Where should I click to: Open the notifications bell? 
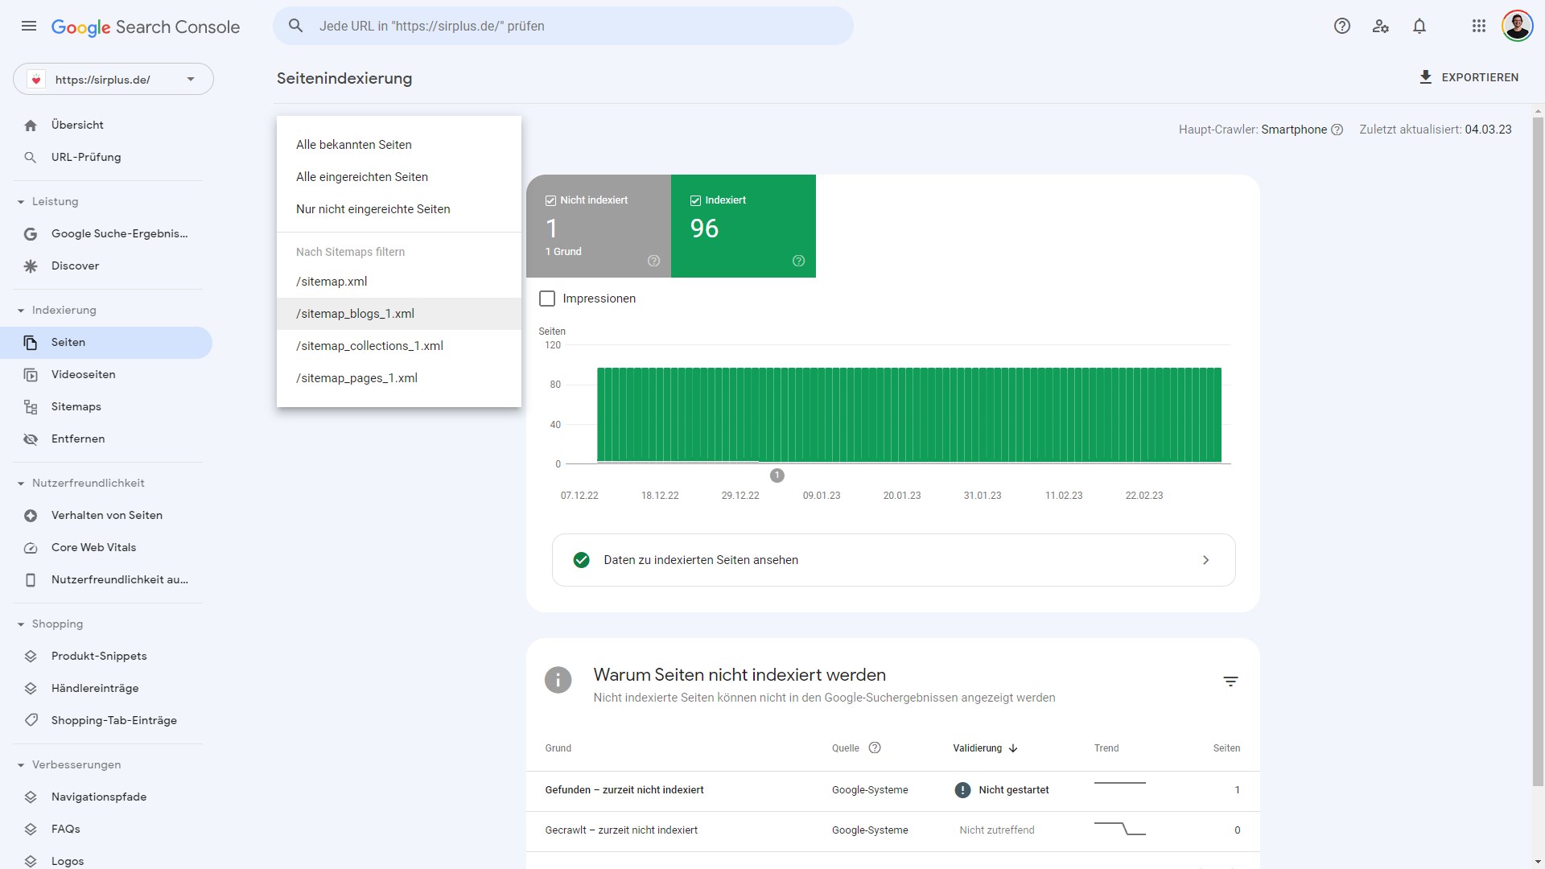pyautogui.click(x=1419, y=26)
